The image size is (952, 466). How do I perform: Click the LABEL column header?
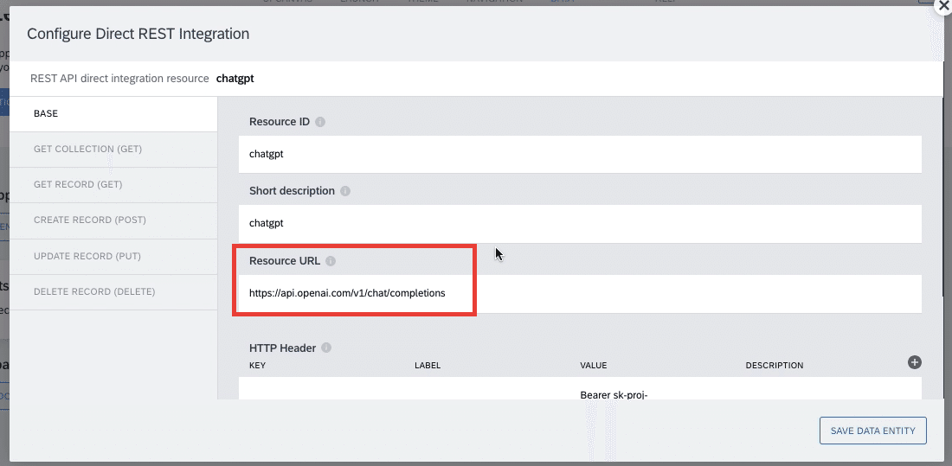pyautogui.click(x=428, y=366)
